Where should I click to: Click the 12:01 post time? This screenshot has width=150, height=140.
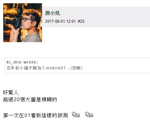click(71, 21)
